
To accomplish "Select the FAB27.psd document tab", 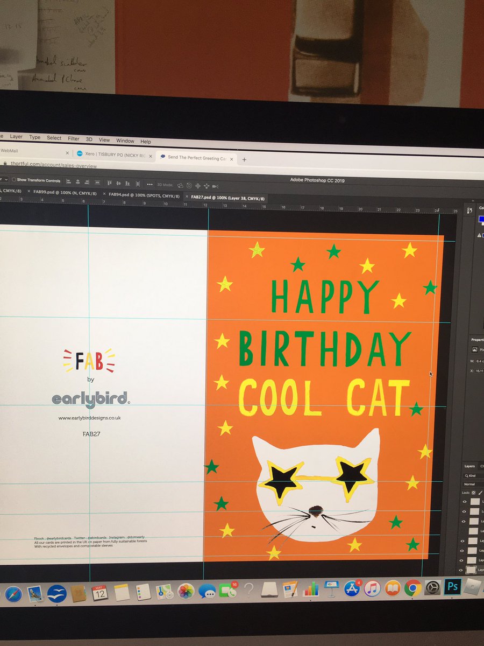I will (228, 198).
